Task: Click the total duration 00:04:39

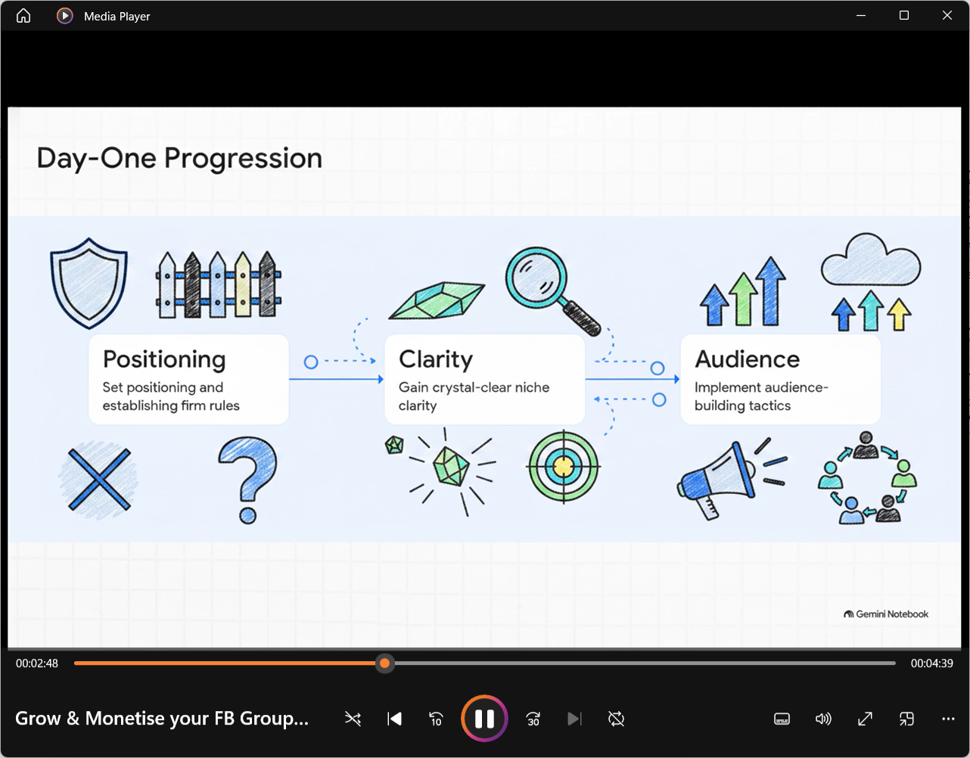Action: 932,663
